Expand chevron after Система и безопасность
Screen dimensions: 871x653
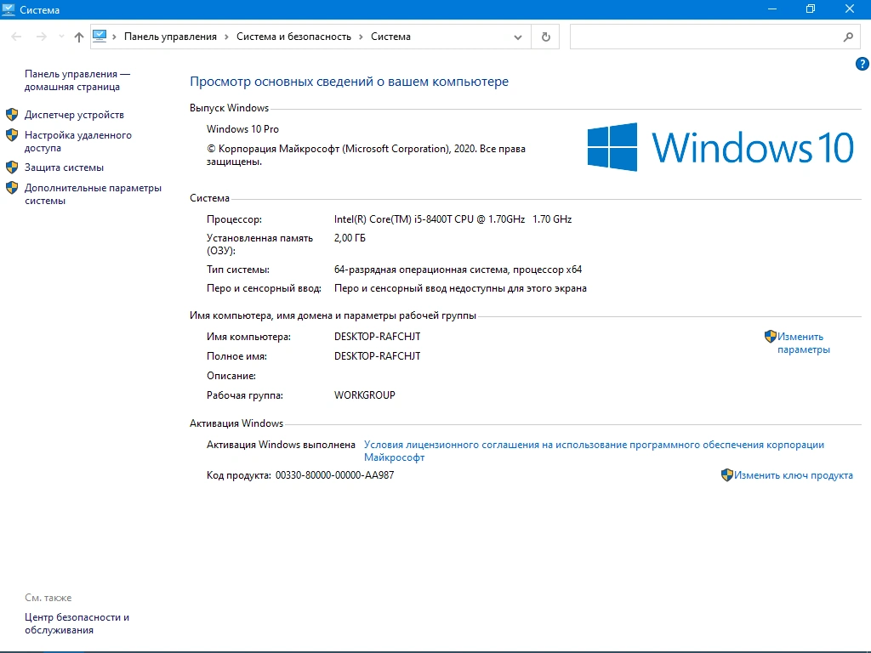pyautogui.click(x=361, y=37)
